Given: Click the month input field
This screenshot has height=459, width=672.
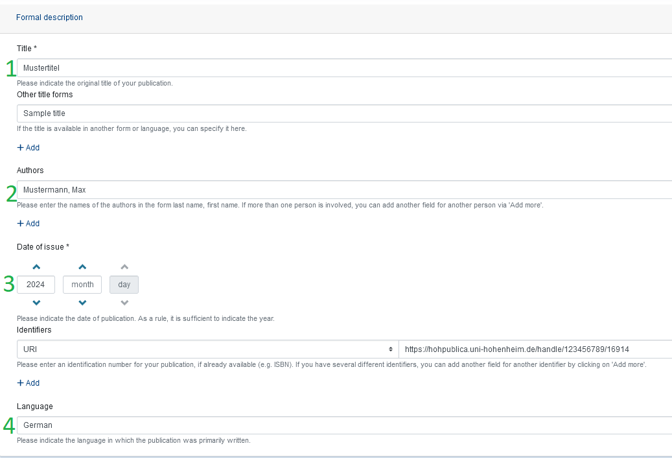Looking at the screenshot, I should 82,285.
